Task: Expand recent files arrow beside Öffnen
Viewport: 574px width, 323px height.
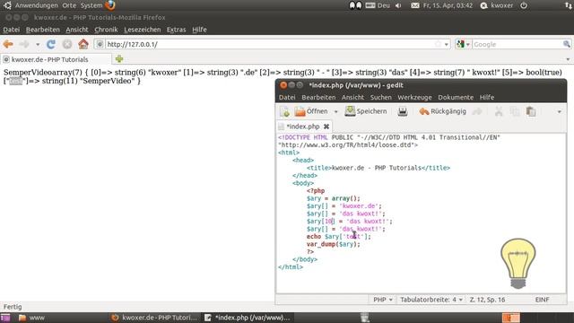Action: pos(335,111)
